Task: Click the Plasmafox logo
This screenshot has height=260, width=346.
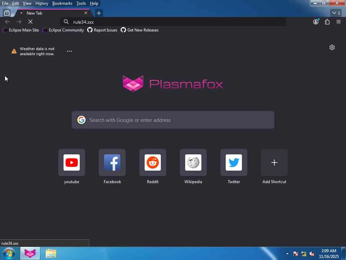Action: pos(173,84)
